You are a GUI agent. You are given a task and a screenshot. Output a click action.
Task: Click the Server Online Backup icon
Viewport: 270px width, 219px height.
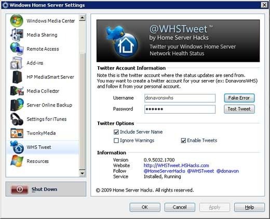(17, 105)
